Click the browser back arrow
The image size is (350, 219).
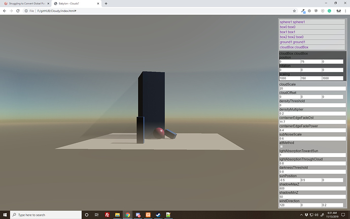click(5, 11)
